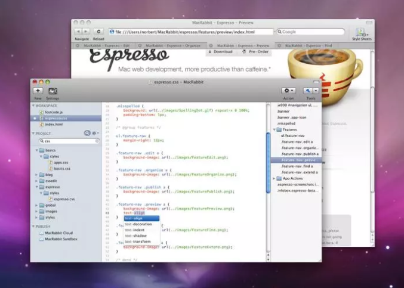
Task: Select .banner .app-icon in the navigator
Action: coord(291,117)
